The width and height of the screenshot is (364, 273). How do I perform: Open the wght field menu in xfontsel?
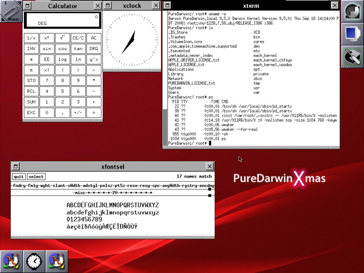[x=47, y=186]
